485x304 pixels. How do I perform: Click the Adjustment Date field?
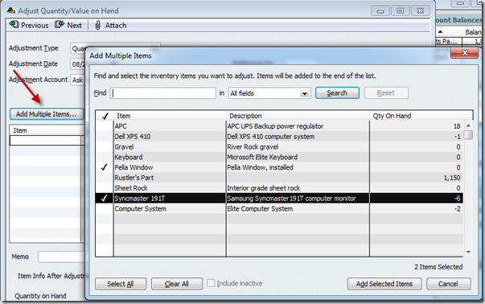click(x=78, y=64)
